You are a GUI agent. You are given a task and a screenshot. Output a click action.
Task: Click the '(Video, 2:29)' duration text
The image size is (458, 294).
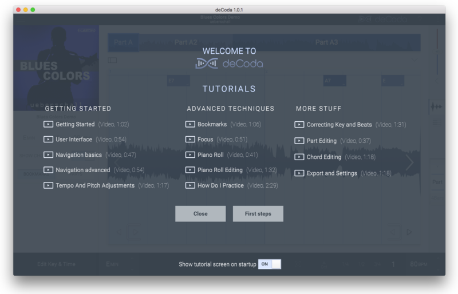tap(263, 185)
